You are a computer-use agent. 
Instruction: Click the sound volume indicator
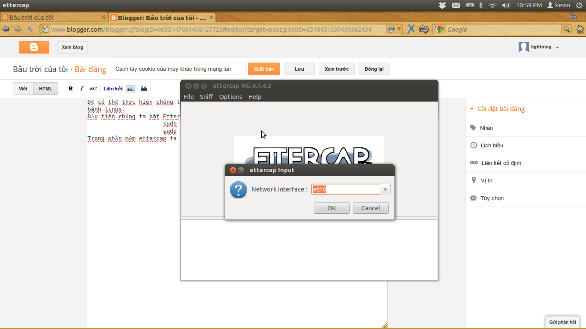pos(506,5)
